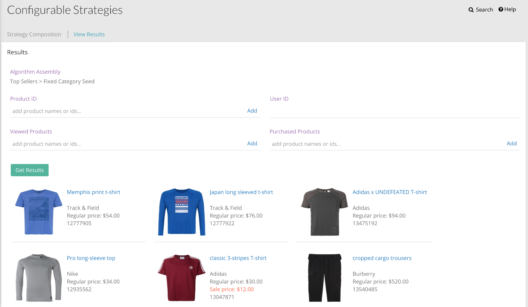This screenshot has height=307, width=528.
Task: Open the Strategy Composition tab
Action: pyautogui.click(x=34, y=34)
